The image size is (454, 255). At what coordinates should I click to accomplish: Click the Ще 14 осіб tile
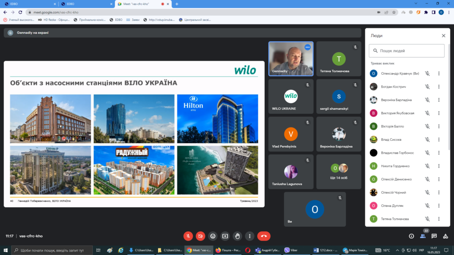[x=339, y=172]
